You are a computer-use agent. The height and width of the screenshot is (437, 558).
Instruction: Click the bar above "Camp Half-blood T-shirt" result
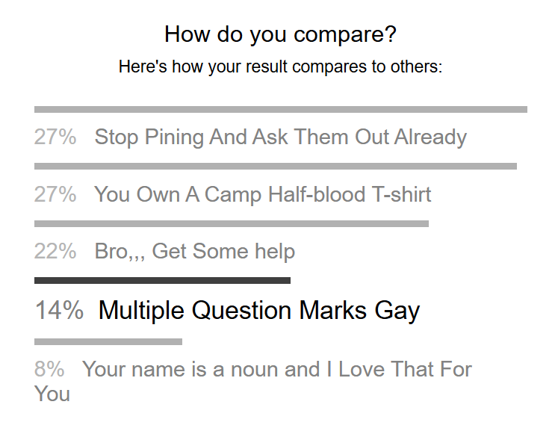[x=275, y=167]
